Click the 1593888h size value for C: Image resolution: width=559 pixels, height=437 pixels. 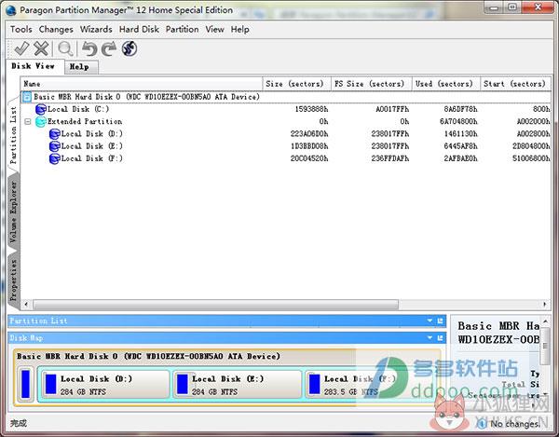311,109
